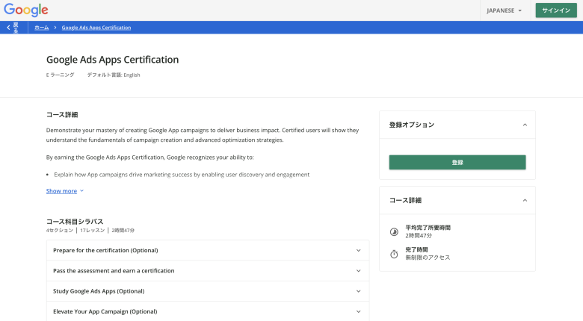This screenshot has width=583, height=321.
Task: Collapse the 登録オプション panel
Action: (525, 125)
